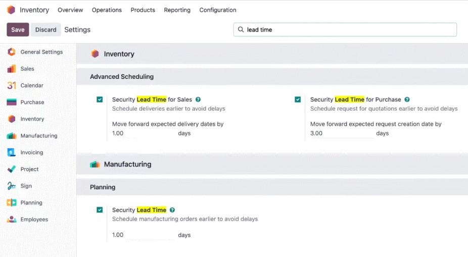The width and height of the screenshot is (468, 257).
Task: Expand the Reporting menu
Action: [x=177, y=10]
